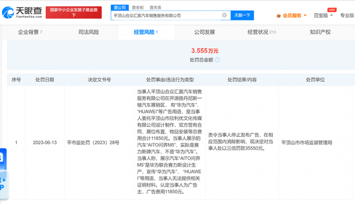Click the floating app promo icon at the bottom left
Viewport: 355px width, 204px height.
click(x=4, y=185)
